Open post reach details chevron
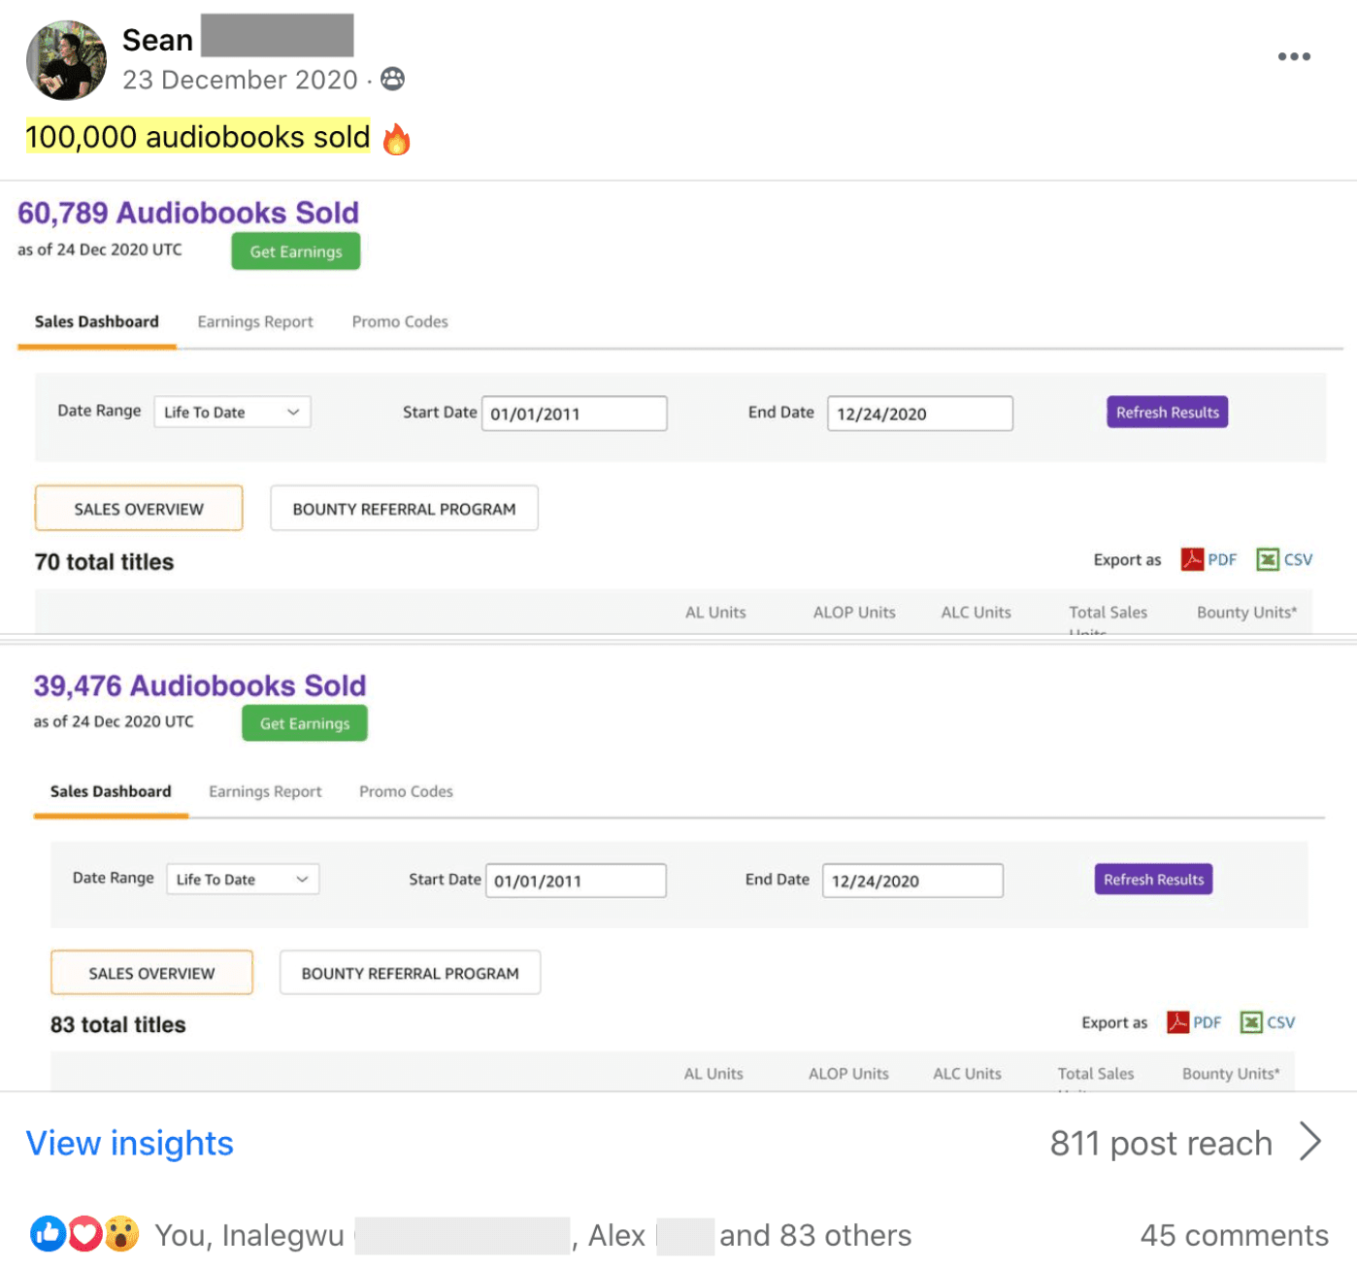Image resolution: width=1357 pixels, height=1268 pixels. click(1310, 1143)
